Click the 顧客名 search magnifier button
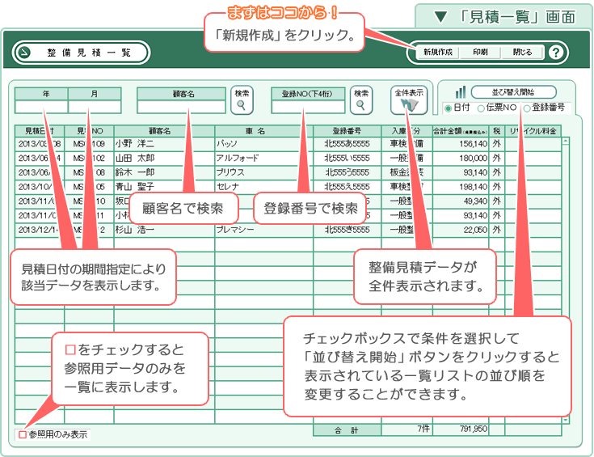The height and width of the screenshot is (457, 594). [242, 100]
